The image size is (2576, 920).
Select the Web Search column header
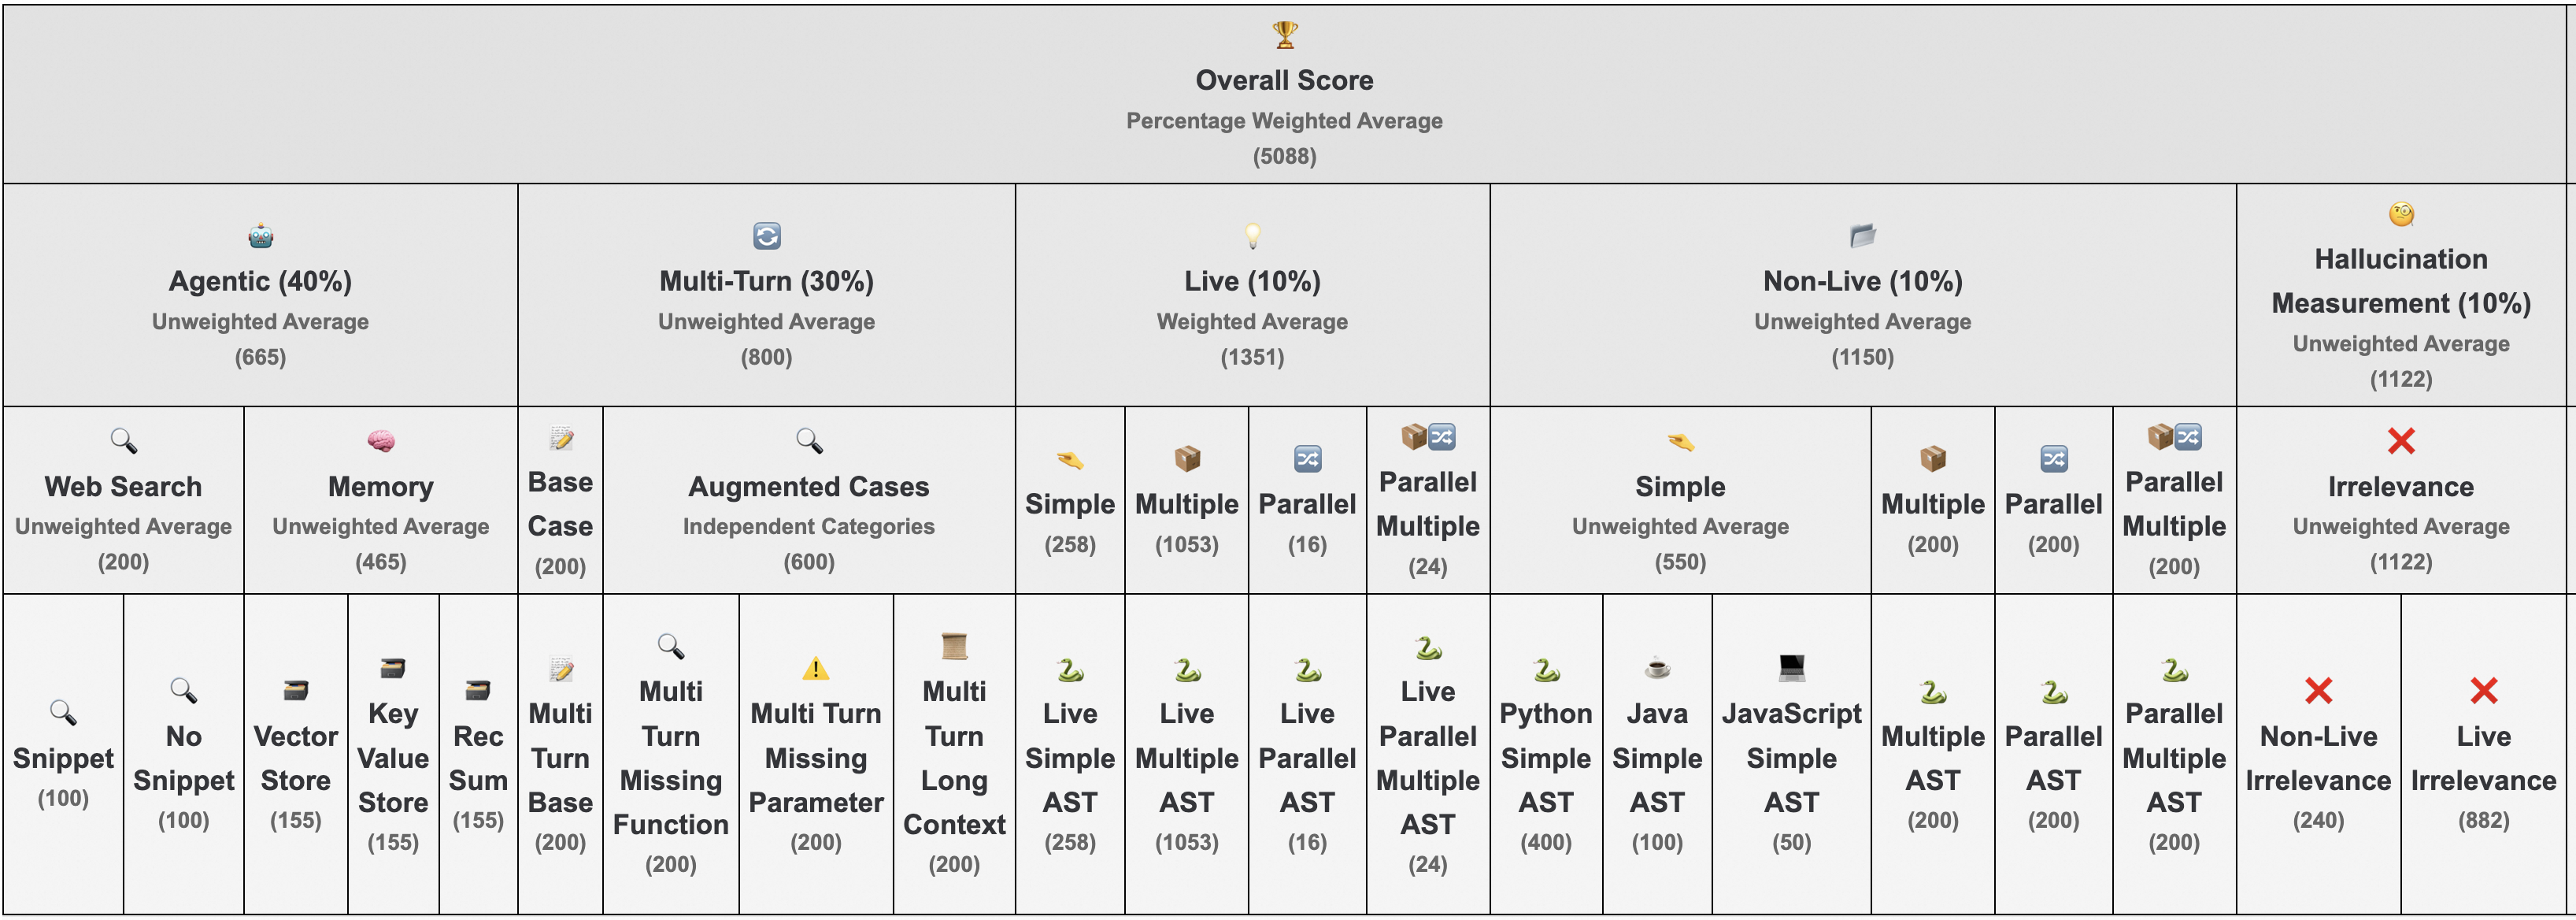pyautogui.click(x=123, y=500)
